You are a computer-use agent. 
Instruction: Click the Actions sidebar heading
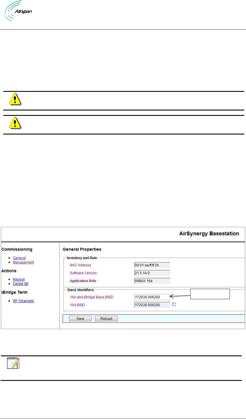tap(9, 271)
